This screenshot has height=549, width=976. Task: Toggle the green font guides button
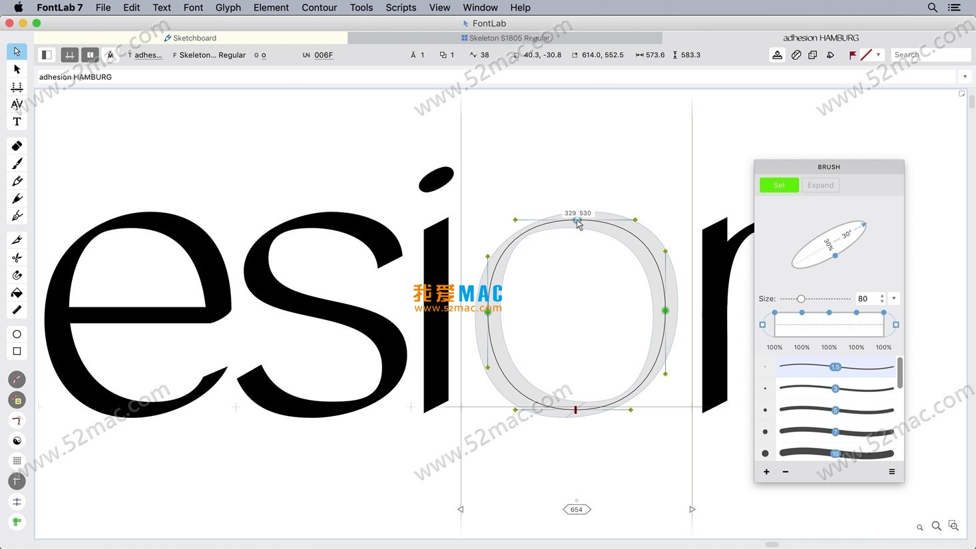17,522
